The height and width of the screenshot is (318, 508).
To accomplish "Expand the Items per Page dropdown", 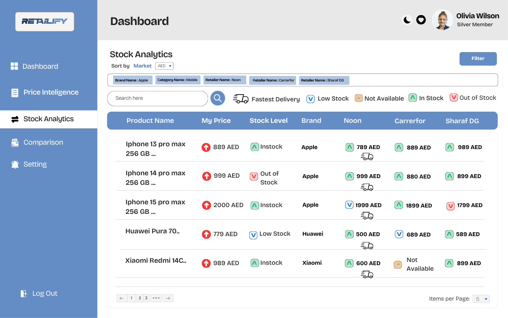I will point(481,299).
